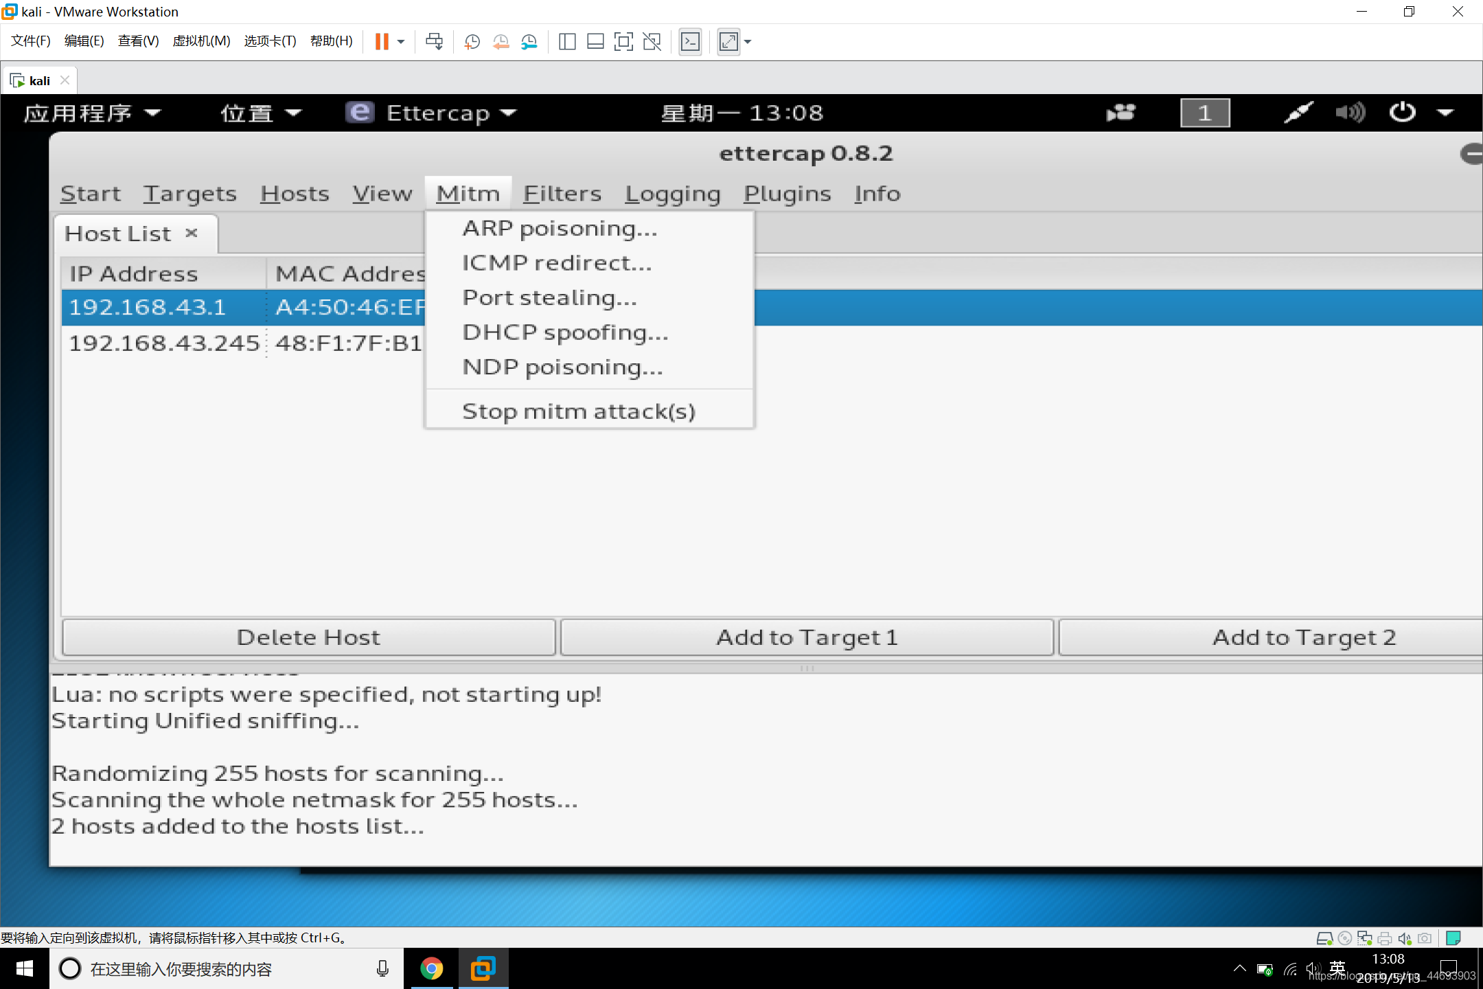This screenshot has width=1483, height=989.
Task: Click stretch guest display icon
Action: point(728,41)
